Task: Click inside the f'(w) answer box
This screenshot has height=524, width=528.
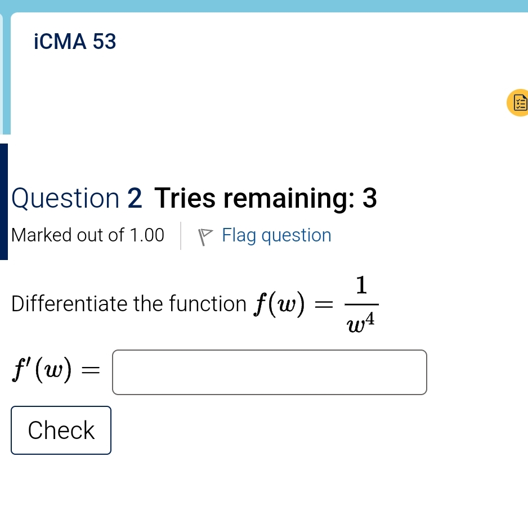Action: (269, 372)
